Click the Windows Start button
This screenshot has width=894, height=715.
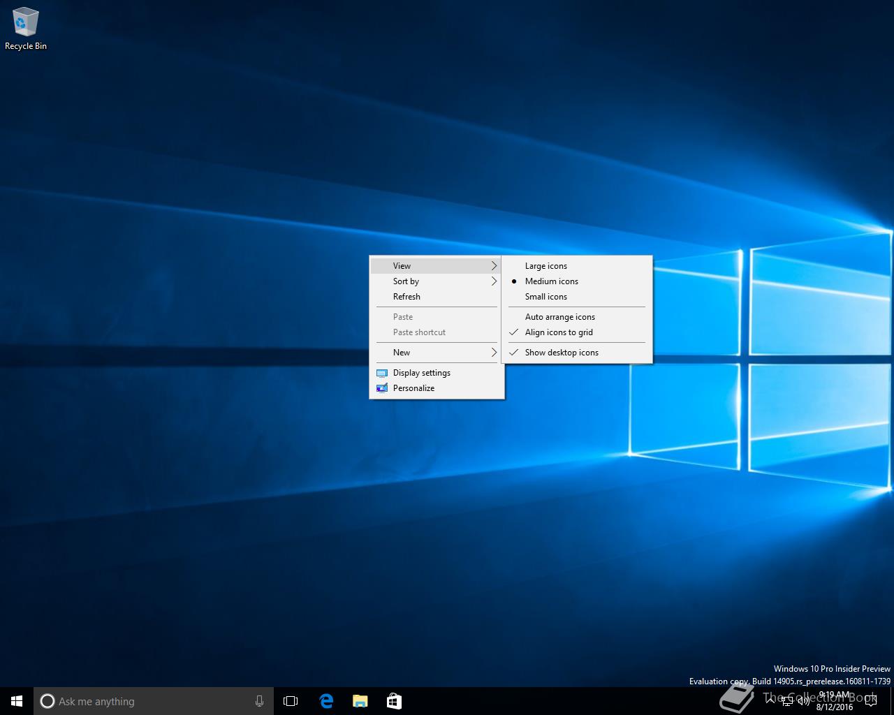click(17, 701)
